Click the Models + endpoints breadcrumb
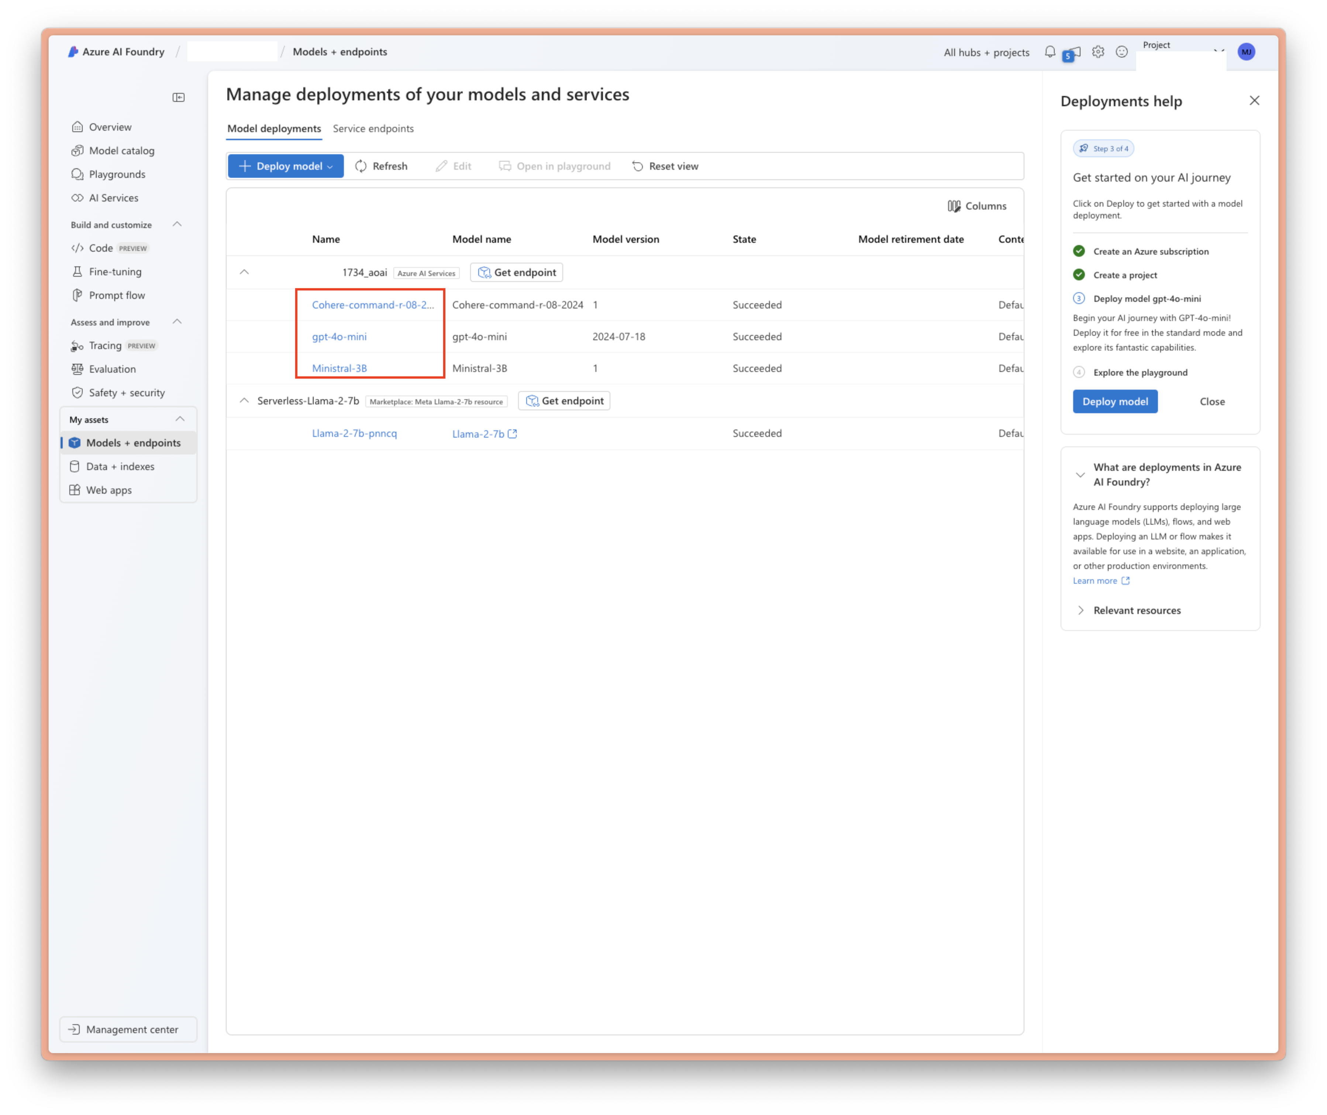 340,52
